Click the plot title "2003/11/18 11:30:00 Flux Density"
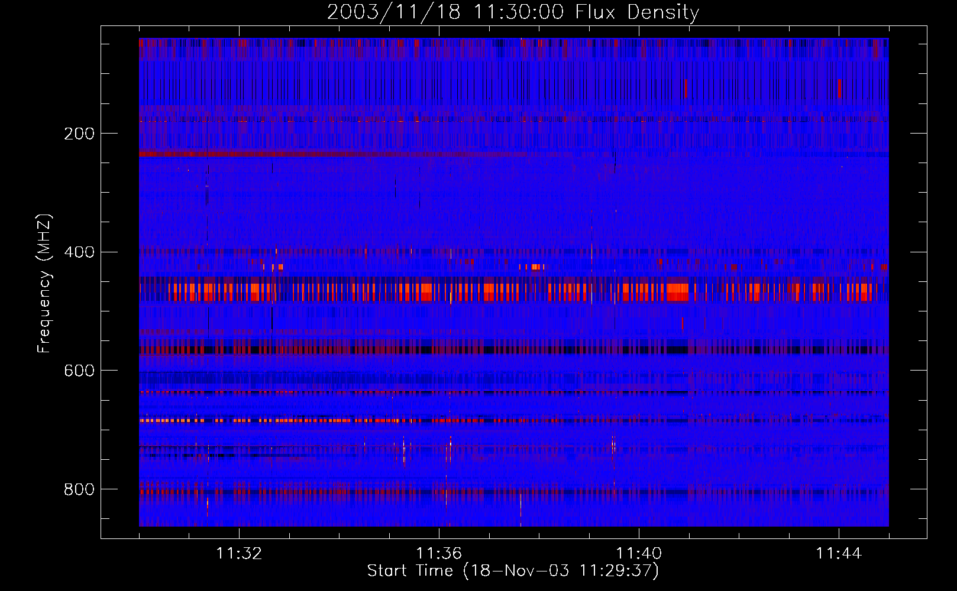This screenshot has width=957, height=591. [x=513, y=12]
